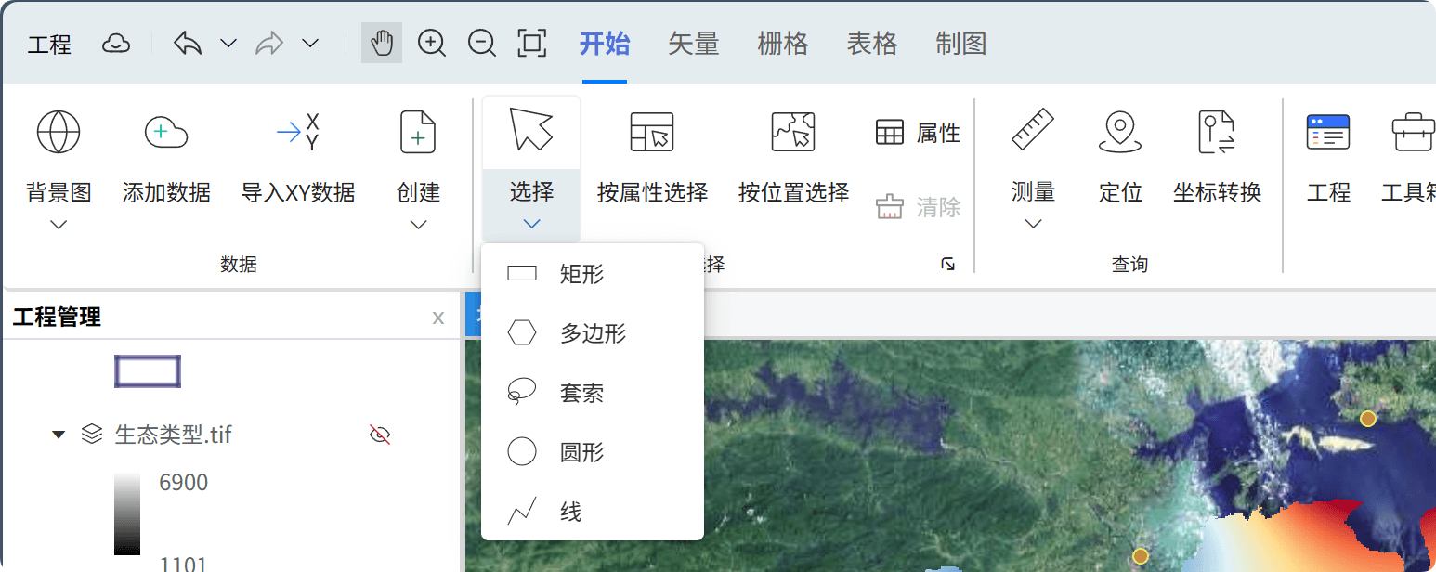Click 导入XY数据 import tool

(299, 158)
